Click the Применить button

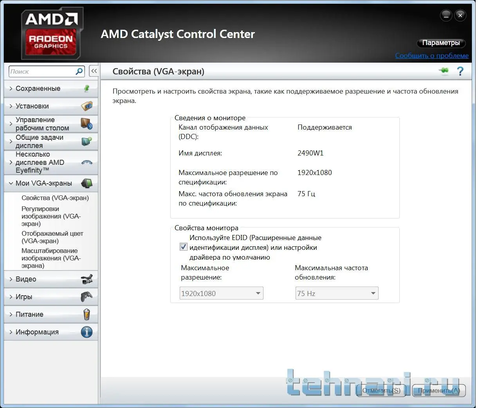click(x=438, y=390)
